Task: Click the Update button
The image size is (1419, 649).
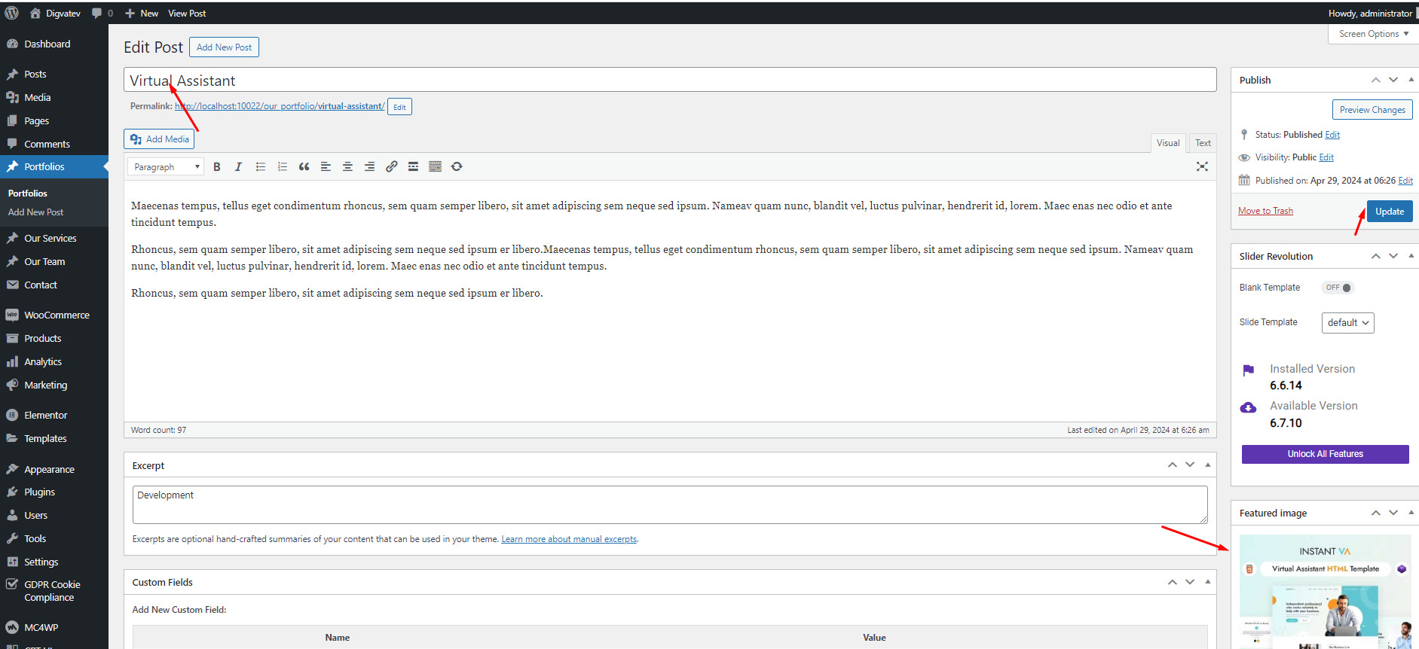Action: coord(1390,212)
